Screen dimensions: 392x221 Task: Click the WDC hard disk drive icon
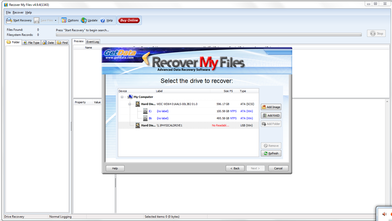click(x=138, y=104)
